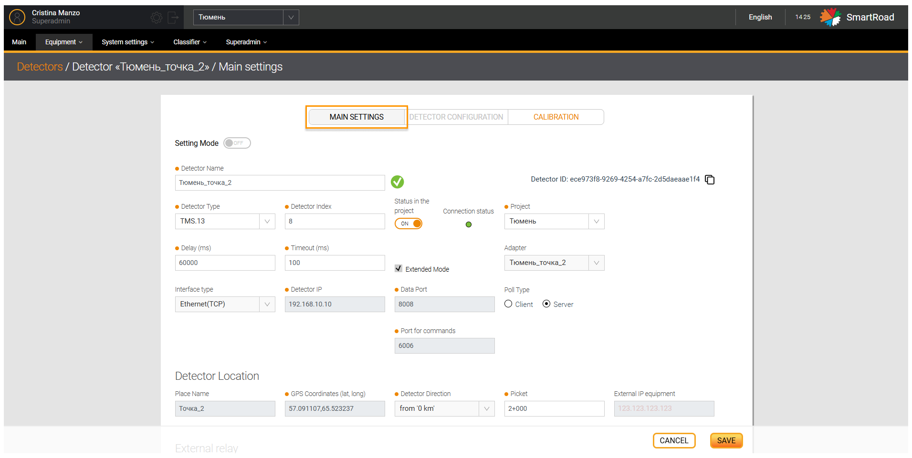Click the Detector Location heading
This screenshot has width=912, height=458.
click(x=217, y=376)
